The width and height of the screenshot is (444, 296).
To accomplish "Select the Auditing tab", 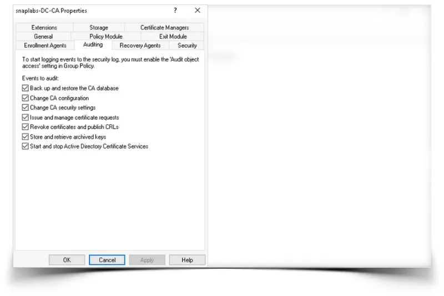I will point(93,44).
